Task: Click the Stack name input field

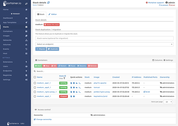Action: tap(104, 38)
